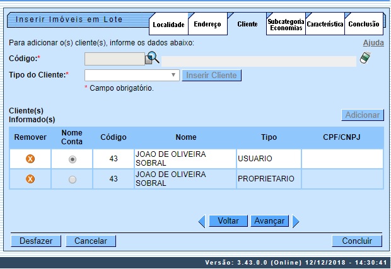This screenshot has height=269, width=391.
Task: Go to the Característica tab
Action: [x=325, y=25]
